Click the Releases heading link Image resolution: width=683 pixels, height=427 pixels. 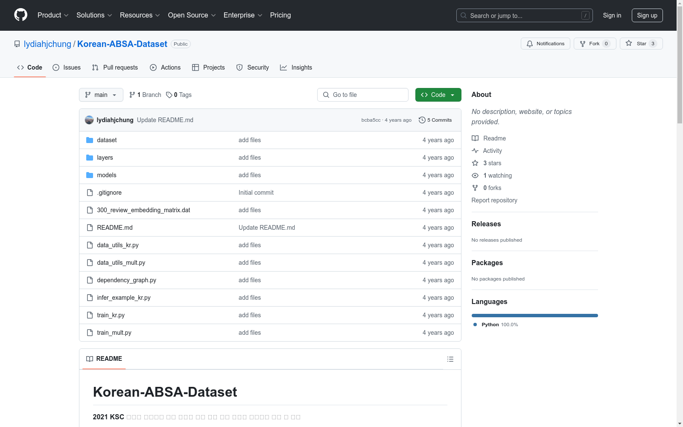pos(486,224)
